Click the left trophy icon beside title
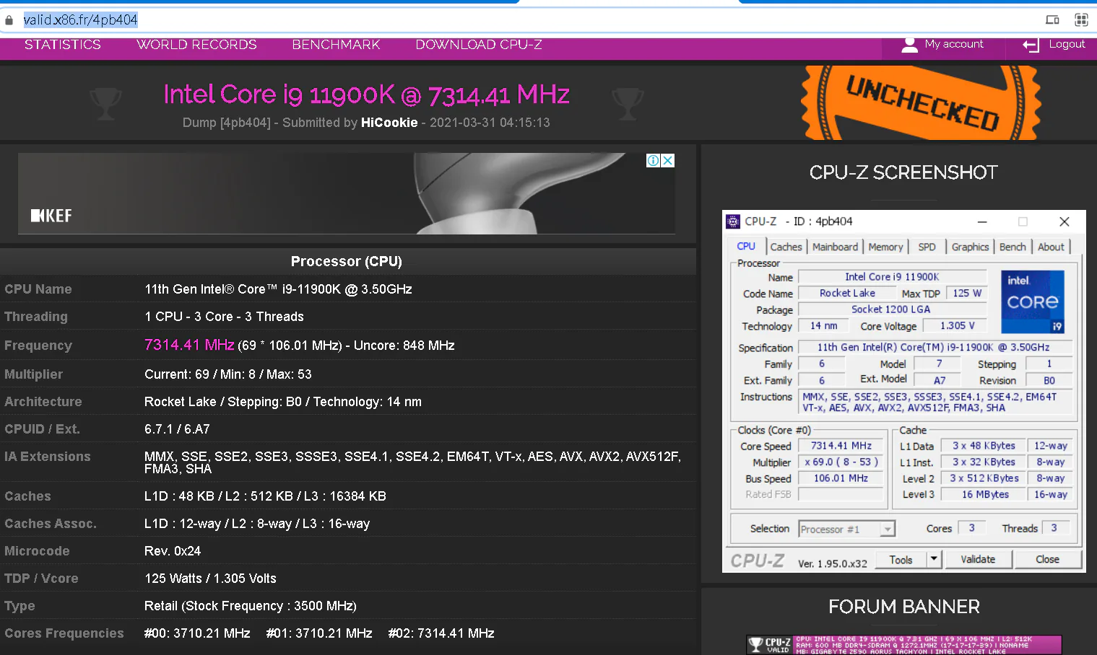This screenshot has width=1097, height=655. pos(105,104)
